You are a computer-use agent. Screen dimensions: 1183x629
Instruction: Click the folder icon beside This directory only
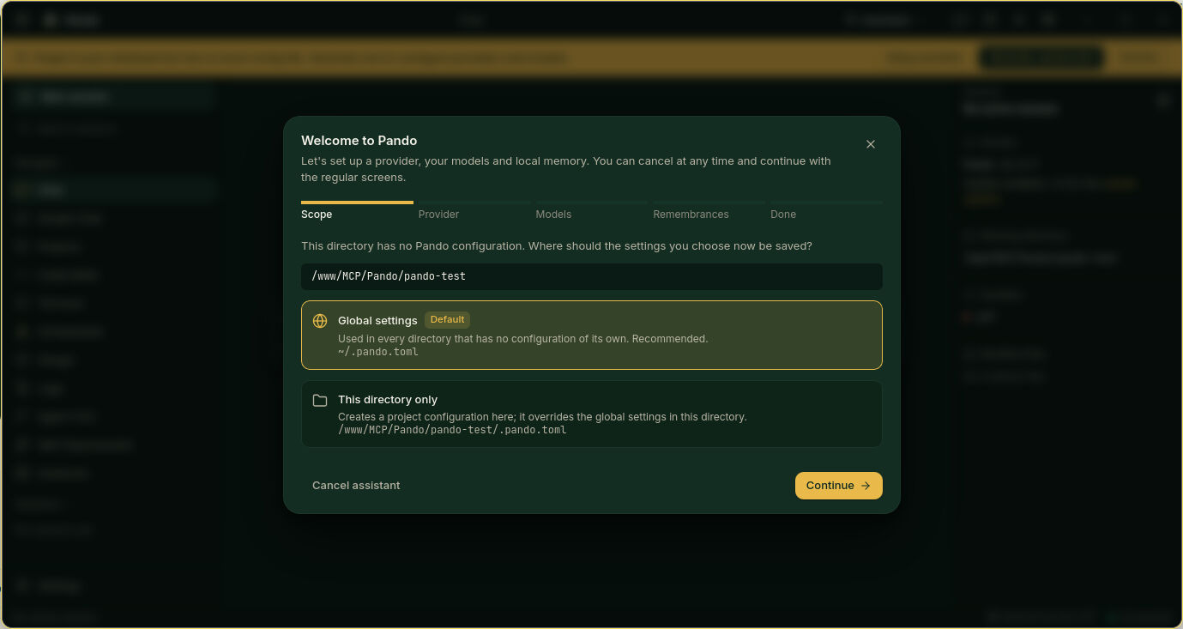320,400
